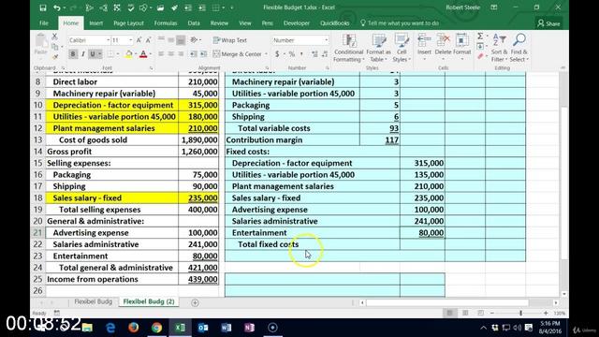Expand Conditional Formatting menu

point(348,48)
